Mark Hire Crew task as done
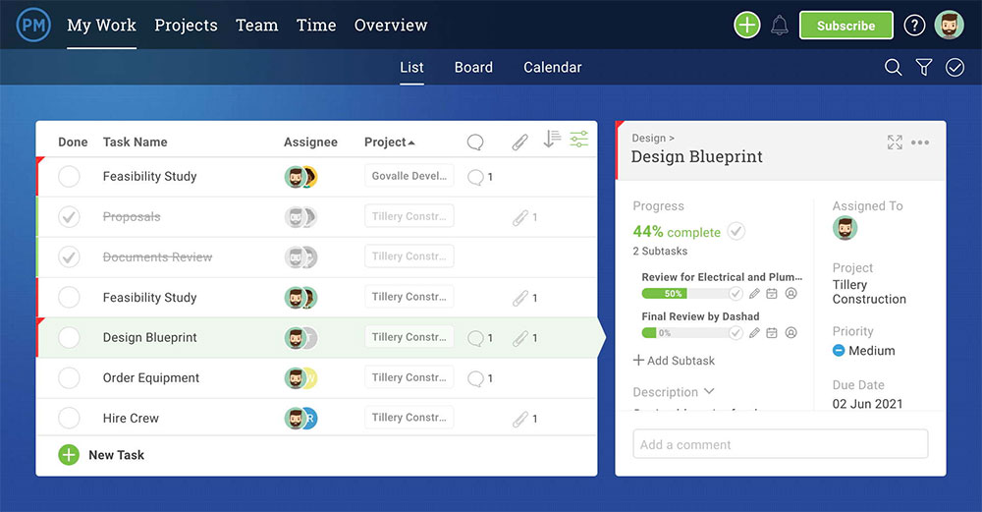The image size is (982, 512). pyautogui.click(x=69, y=418)
